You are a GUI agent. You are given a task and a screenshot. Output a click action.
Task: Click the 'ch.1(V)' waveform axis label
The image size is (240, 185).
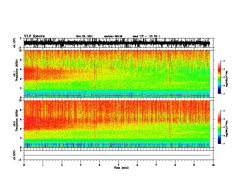pyautogui.click(x=15, y=43)
